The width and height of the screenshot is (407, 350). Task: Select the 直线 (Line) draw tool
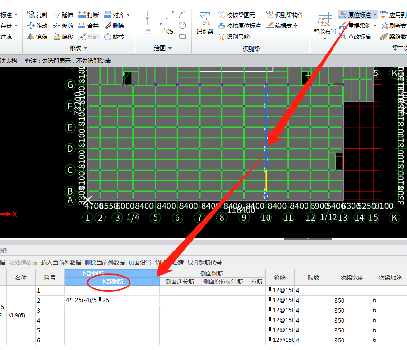167,23
